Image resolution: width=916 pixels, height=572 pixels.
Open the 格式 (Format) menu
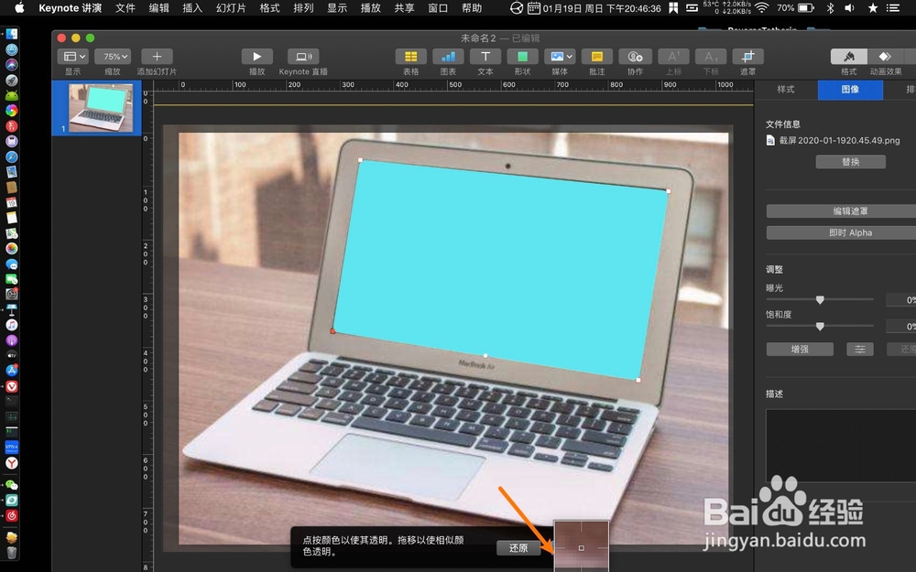pyautogui.click(x=269, y=7)
